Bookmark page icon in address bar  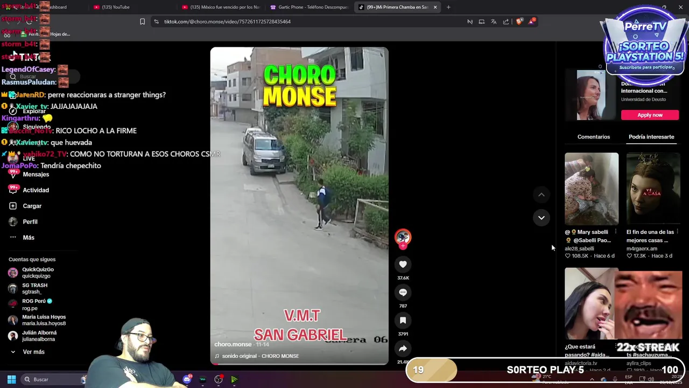[142, 22]
